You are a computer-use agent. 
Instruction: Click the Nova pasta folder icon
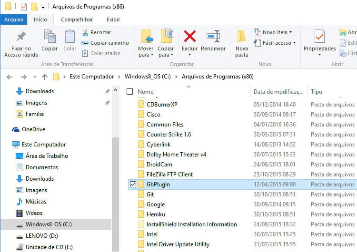241,37
